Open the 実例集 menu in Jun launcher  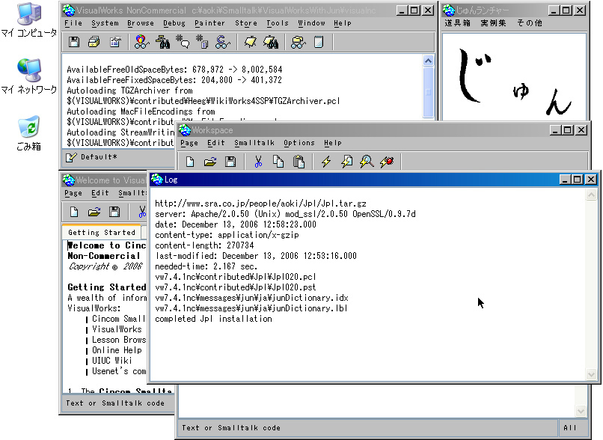coord(493,22)
